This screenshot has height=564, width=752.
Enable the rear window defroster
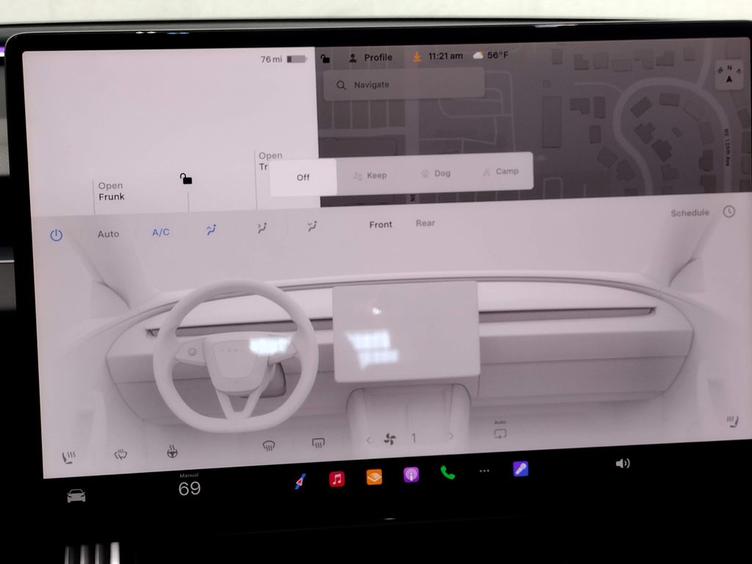pos(317,441)
